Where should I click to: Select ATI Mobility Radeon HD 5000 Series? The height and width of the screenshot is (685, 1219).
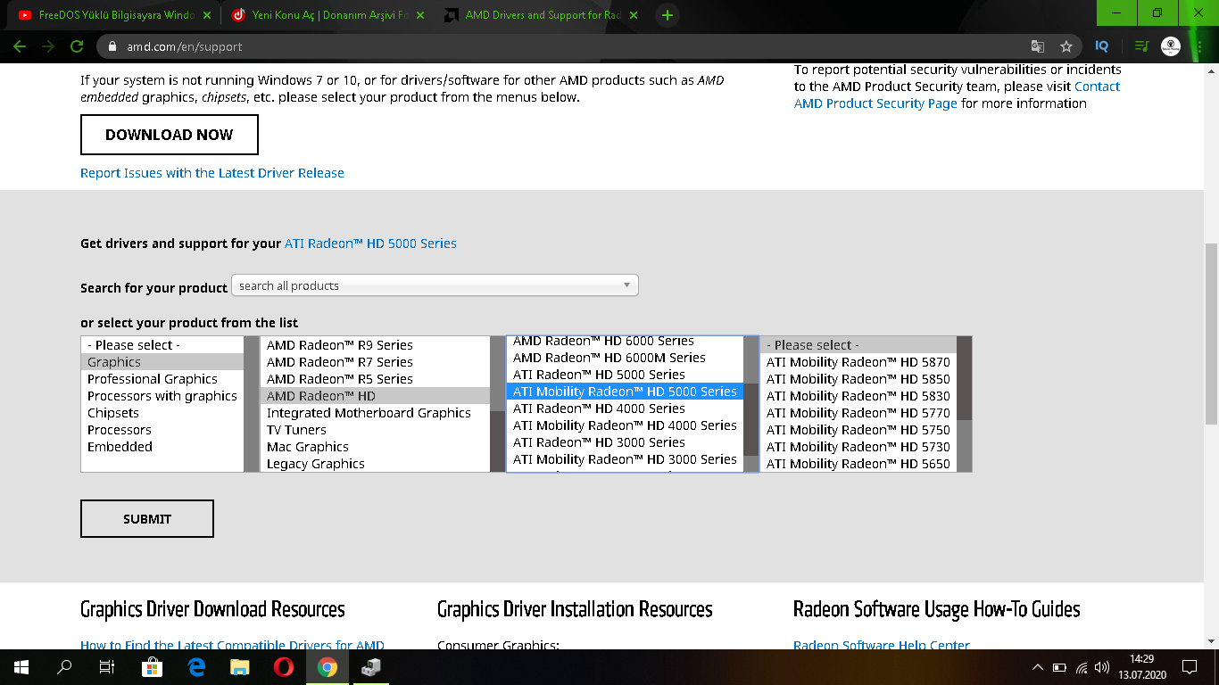pyautogui.click(x=625, y=392)
